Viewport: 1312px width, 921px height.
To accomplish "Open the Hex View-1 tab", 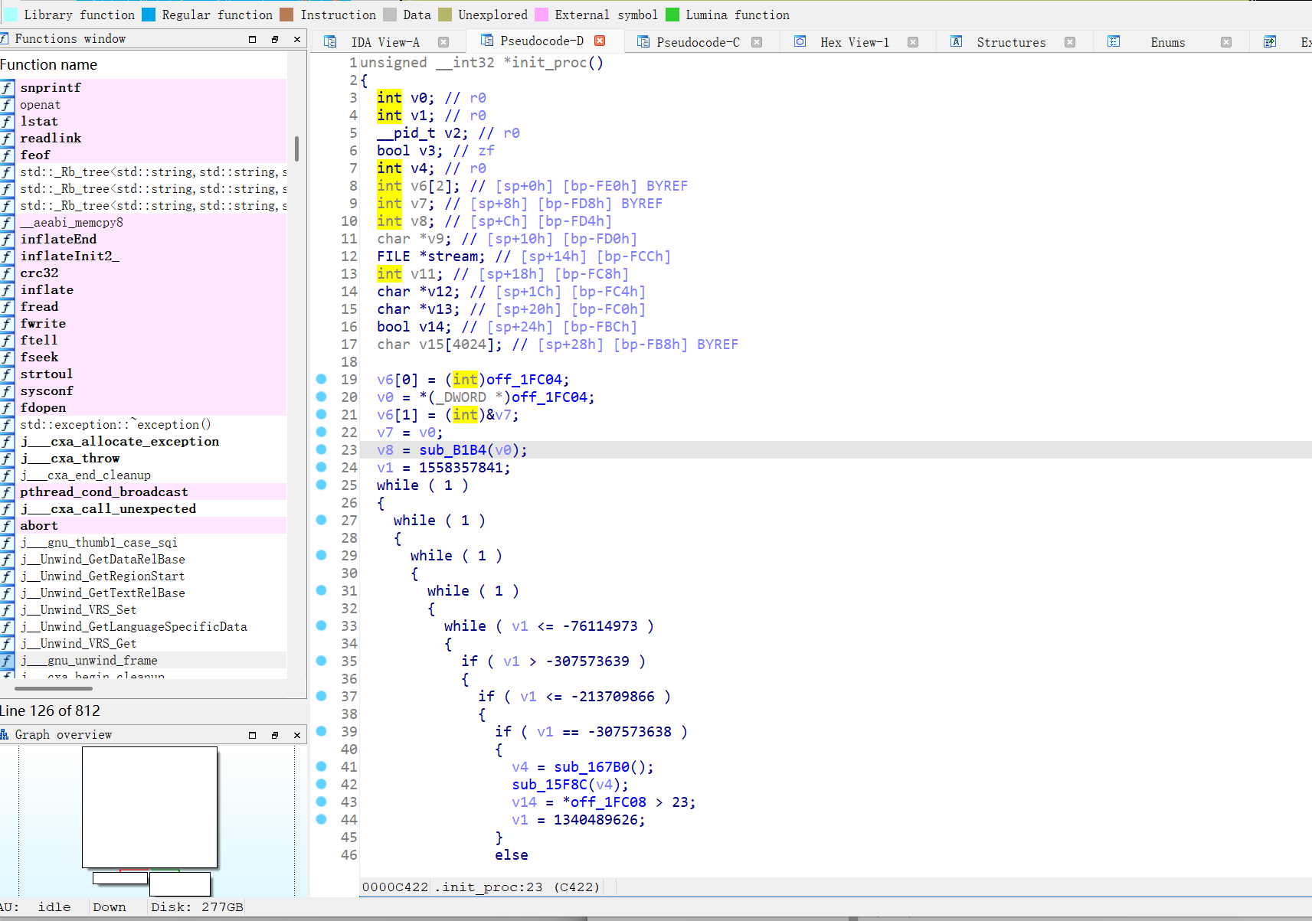I will pos(855,42).
